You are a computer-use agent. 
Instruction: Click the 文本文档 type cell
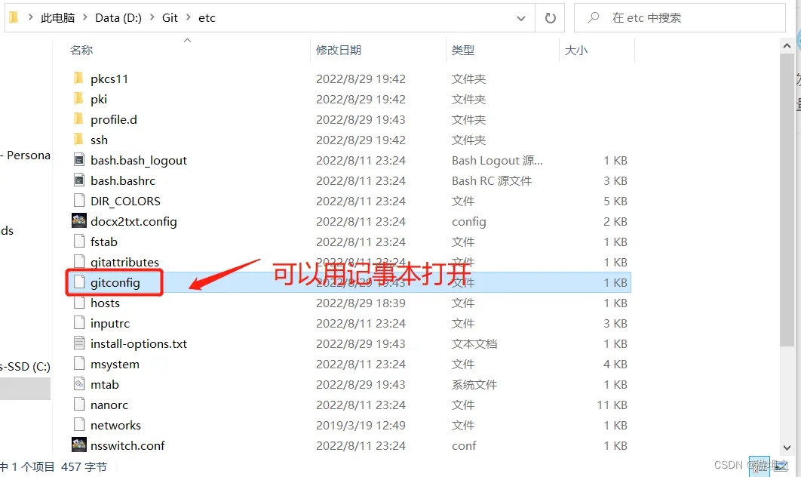pos(474,343)
